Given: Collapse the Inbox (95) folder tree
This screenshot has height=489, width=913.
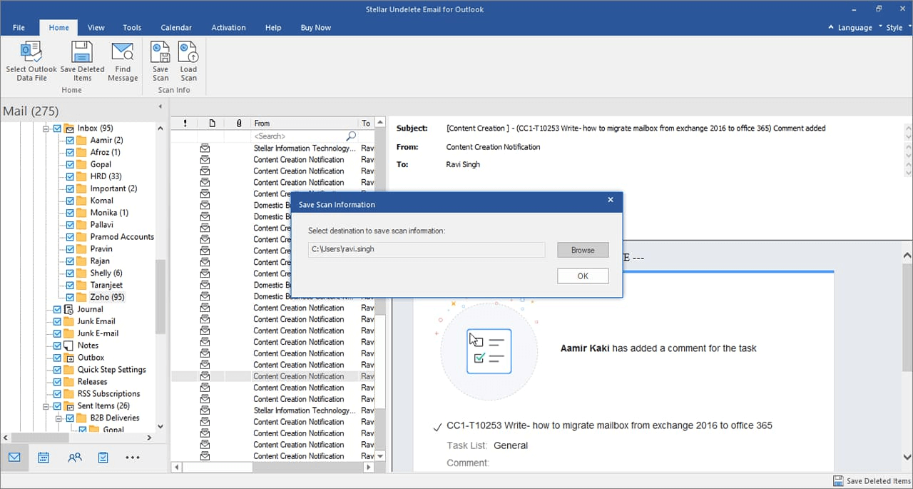Looking at the screenshot, I should (46, 128).
